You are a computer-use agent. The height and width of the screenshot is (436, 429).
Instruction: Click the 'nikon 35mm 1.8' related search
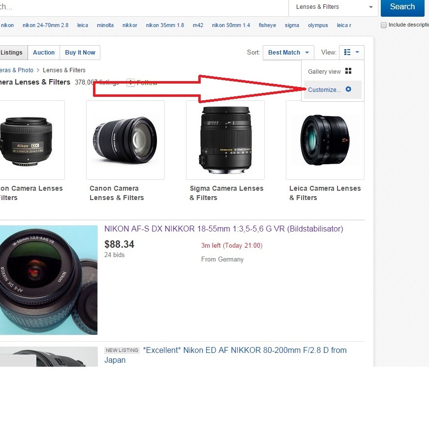pyautogui.click(x=165, y=25)
